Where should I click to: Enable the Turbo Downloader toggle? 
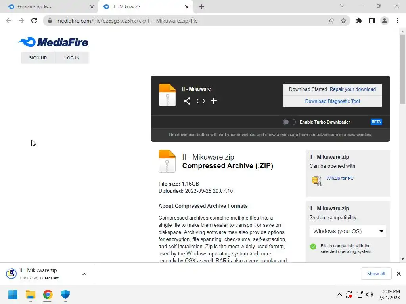pos(289,122)
